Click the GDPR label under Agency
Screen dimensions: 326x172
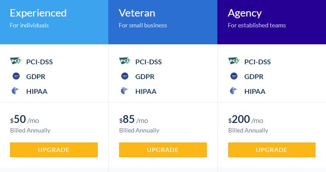pos(254,76)
